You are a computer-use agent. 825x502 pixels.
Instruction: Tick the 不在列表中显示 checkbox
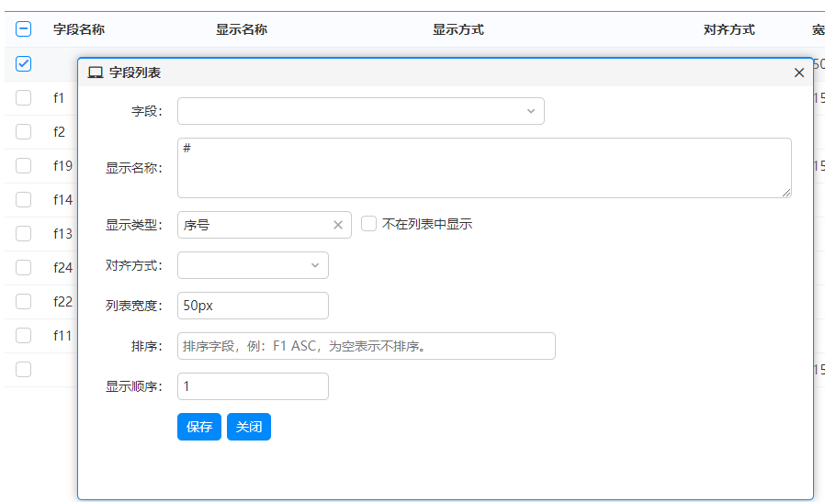pos(368,224)
